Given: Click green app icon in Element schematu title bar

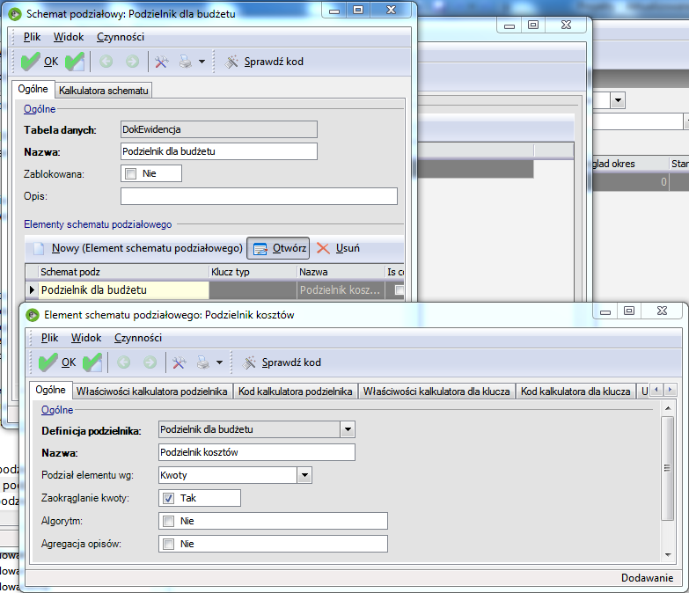Looking at the screenshot, I should pyautogui.click(x=33, y=315).
